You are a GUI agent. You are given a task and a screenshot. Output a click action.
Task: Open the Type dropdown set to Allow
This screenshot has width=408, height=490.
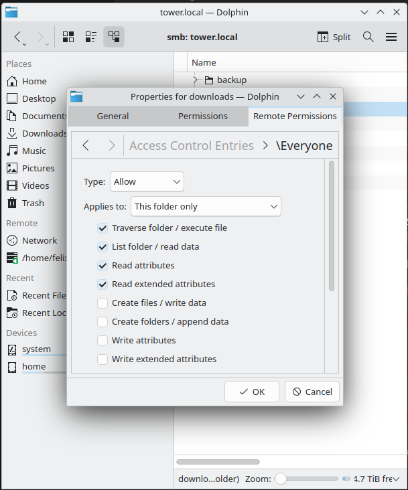pos(147,181)
